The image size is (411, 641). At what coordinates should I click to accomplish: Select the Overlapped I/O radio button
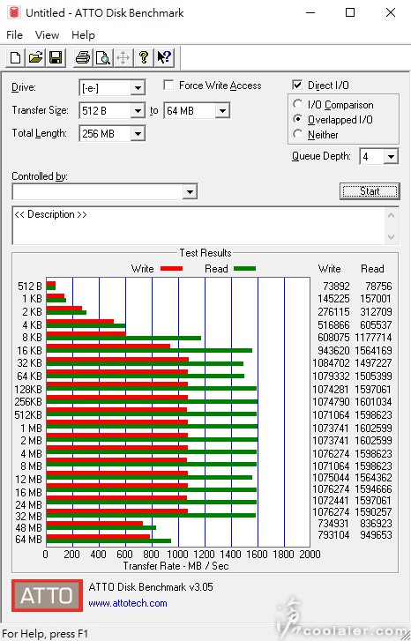[298, 119]
